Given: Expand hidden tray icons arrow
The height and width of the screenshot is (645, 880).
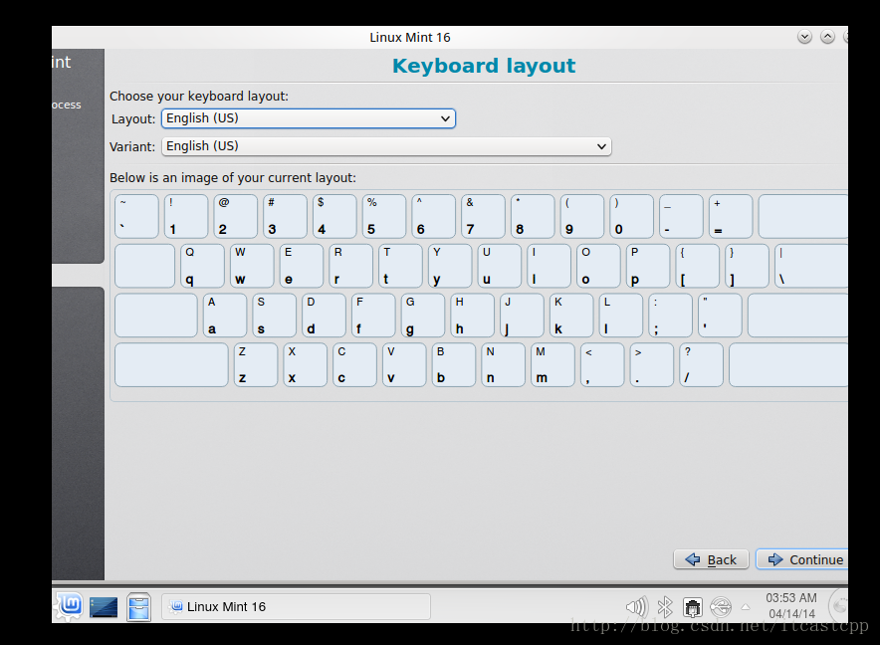Looking at the screenshot, I should click(746, 607).
